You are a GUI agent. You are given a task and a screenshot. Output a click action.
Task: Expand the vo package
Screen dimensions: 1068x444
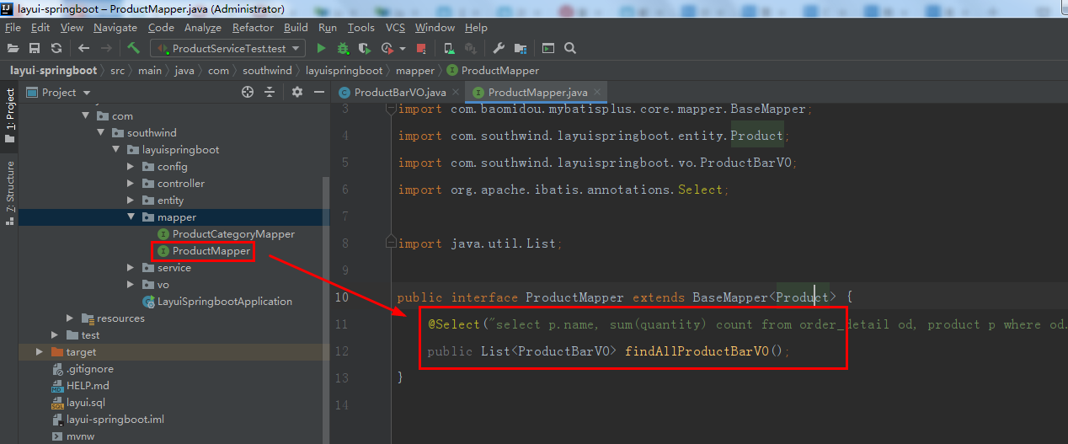[131, 285]
